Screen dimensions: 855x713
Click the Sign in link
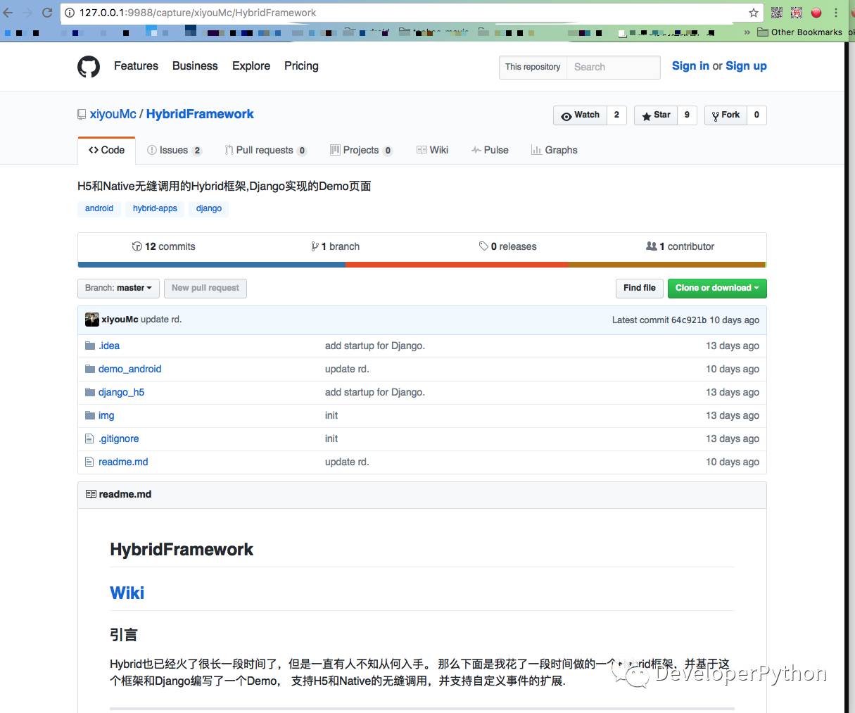click(690, 66)
